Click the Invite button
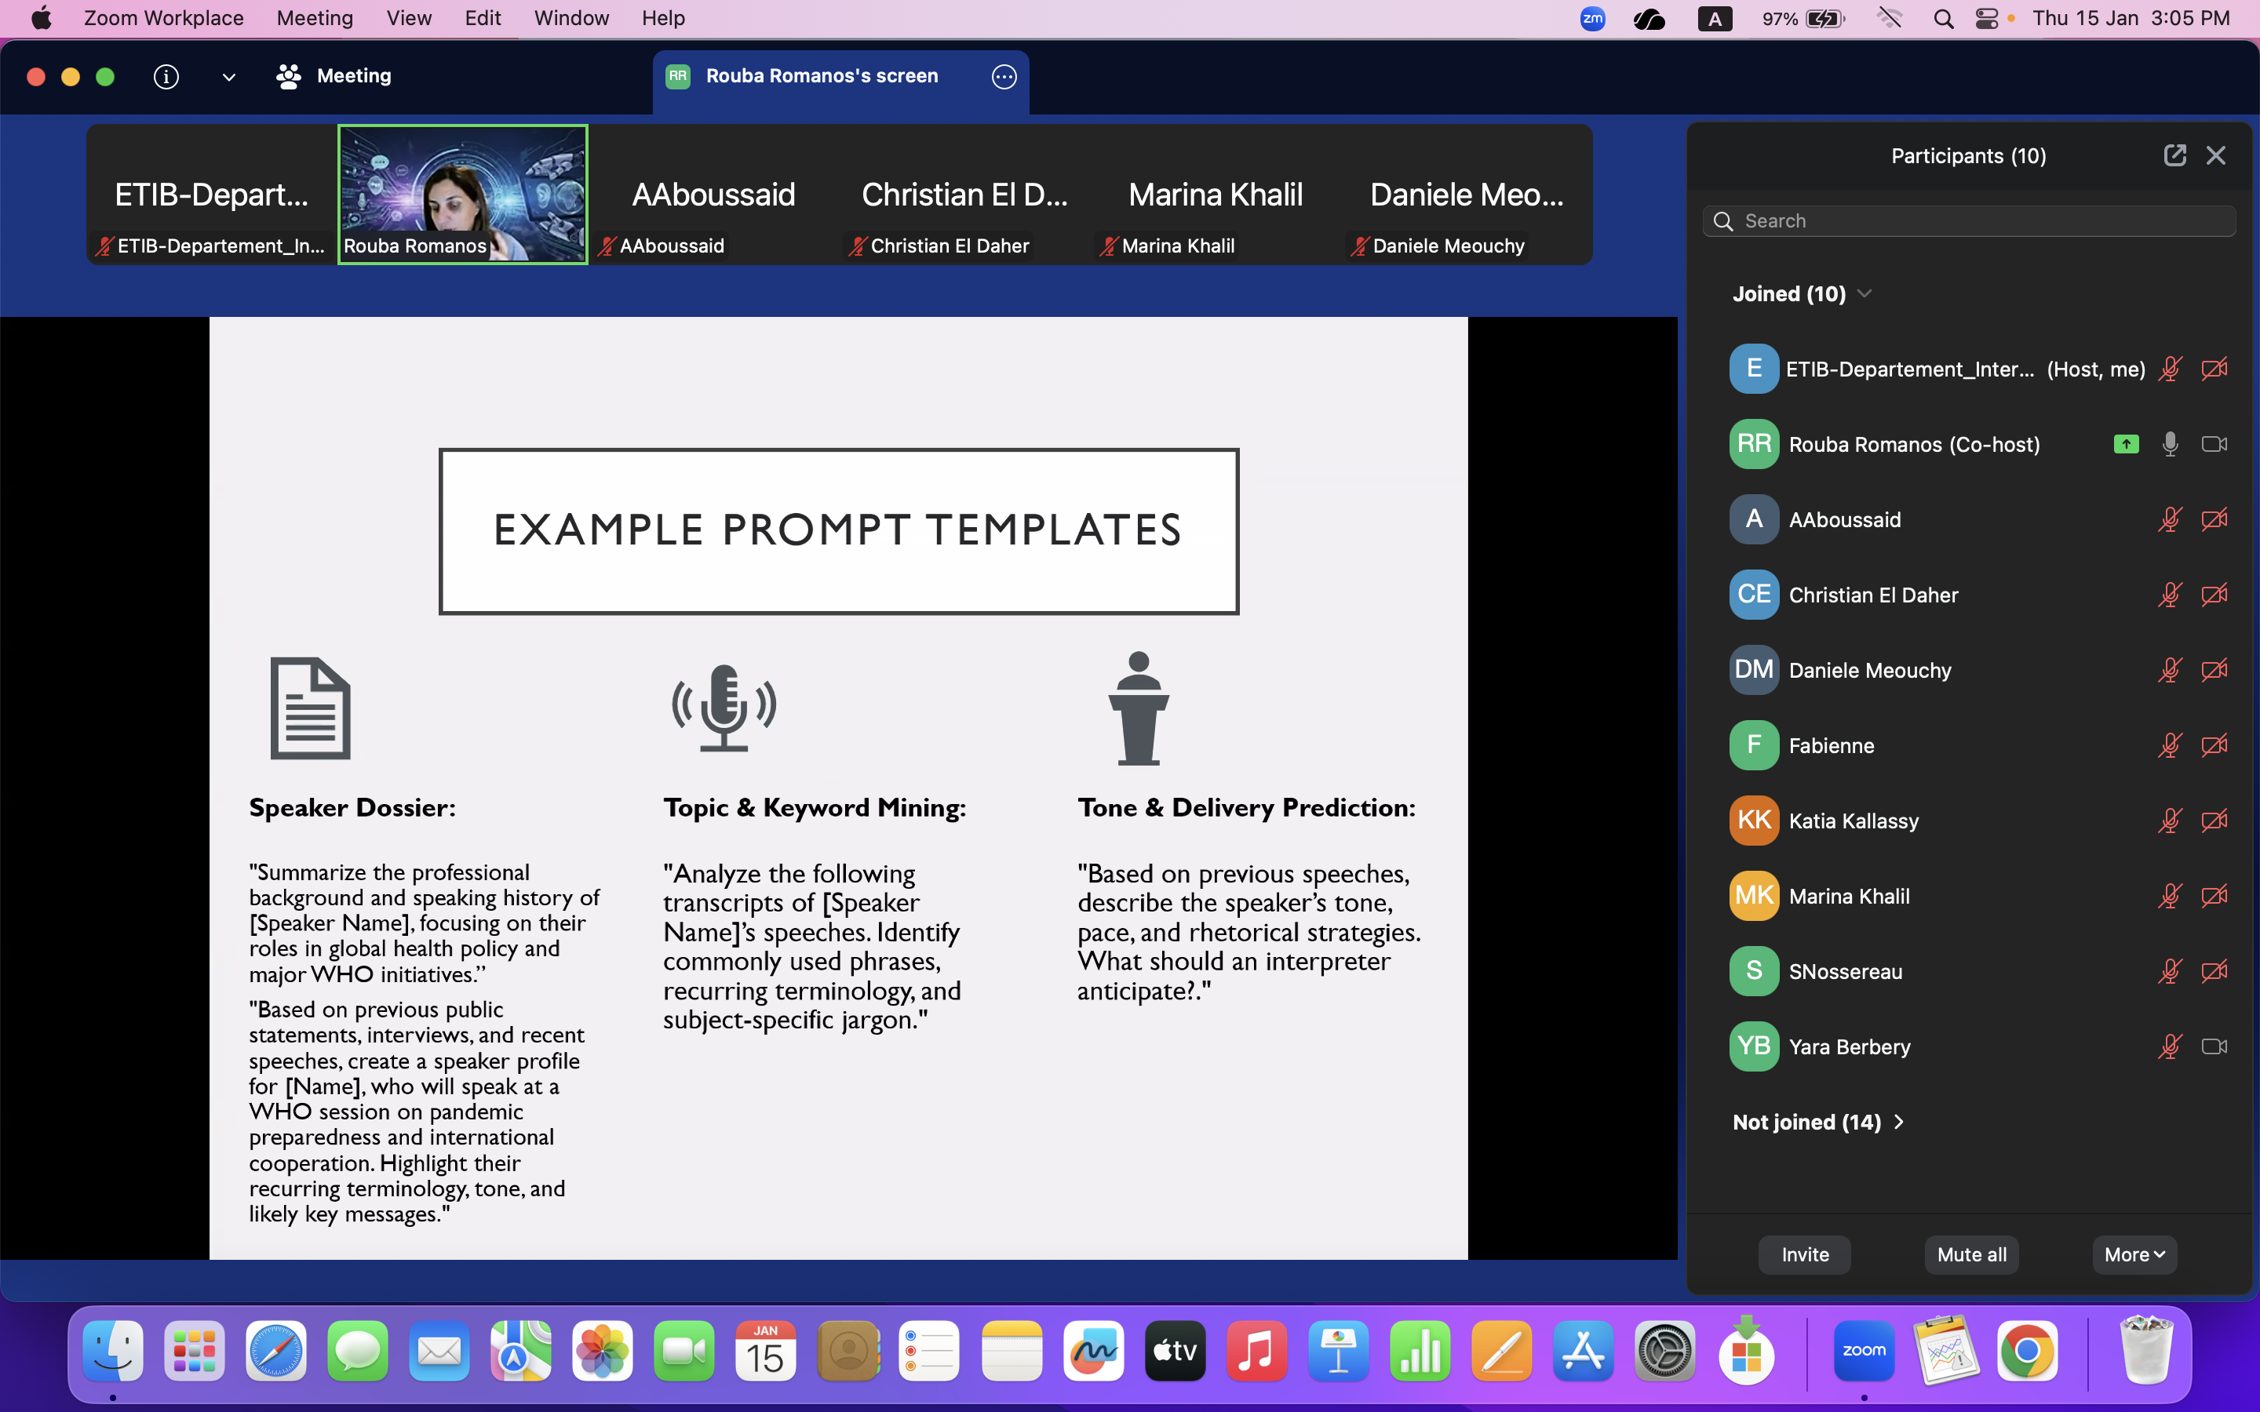 pyautogui.click(x=1804, y=1254)
